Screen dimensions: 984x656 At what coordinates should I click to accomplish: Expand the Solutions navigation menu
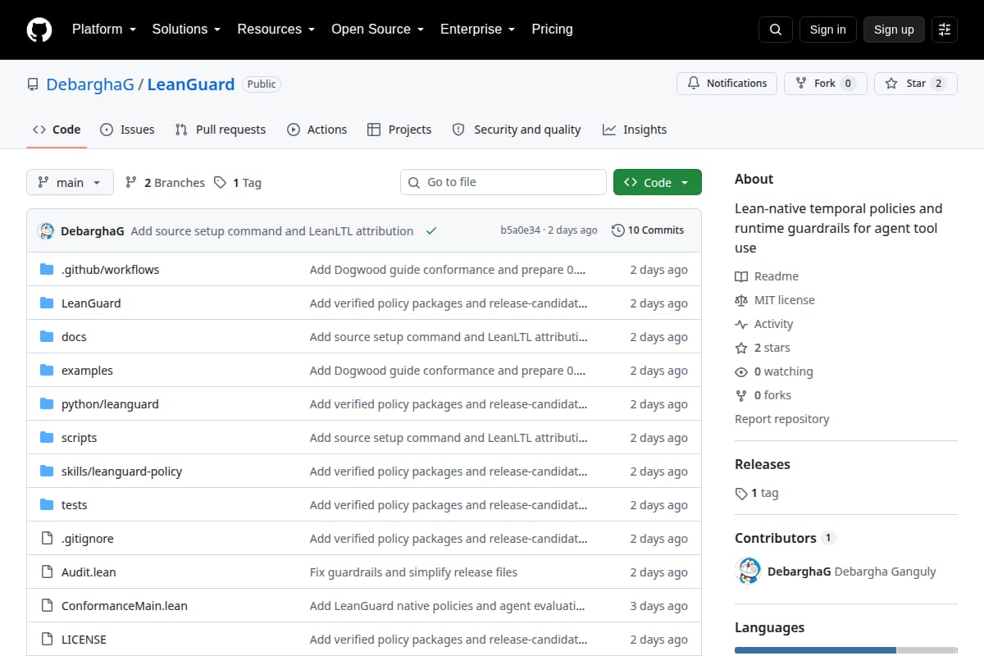click(x=186, y=30)
